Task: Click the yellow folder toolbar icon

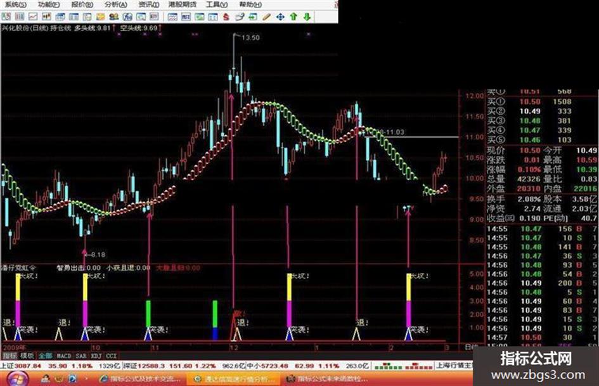Action: 101,16
